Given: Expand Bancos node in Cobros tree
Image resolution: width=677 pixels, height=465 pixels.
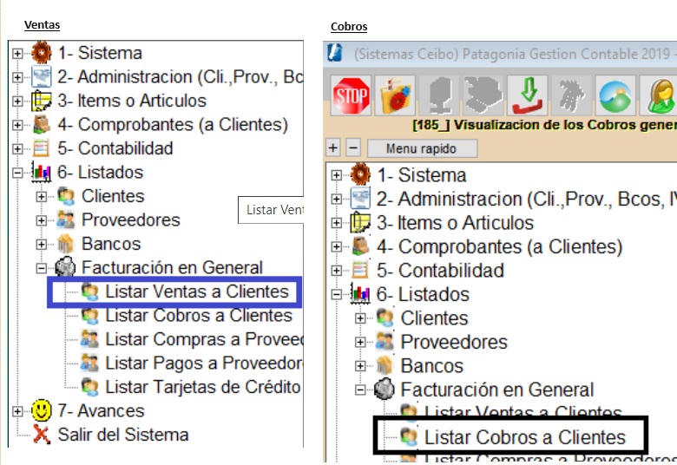Looking at the screenshot, I should tap(360, 366).
